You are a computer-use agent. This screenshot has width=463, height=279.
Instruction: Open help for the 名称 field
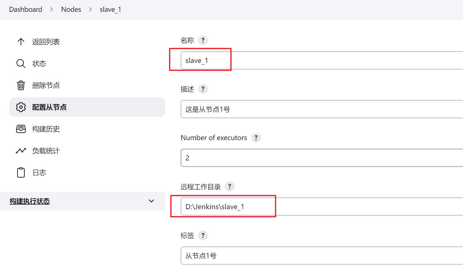tap(203, 40)
